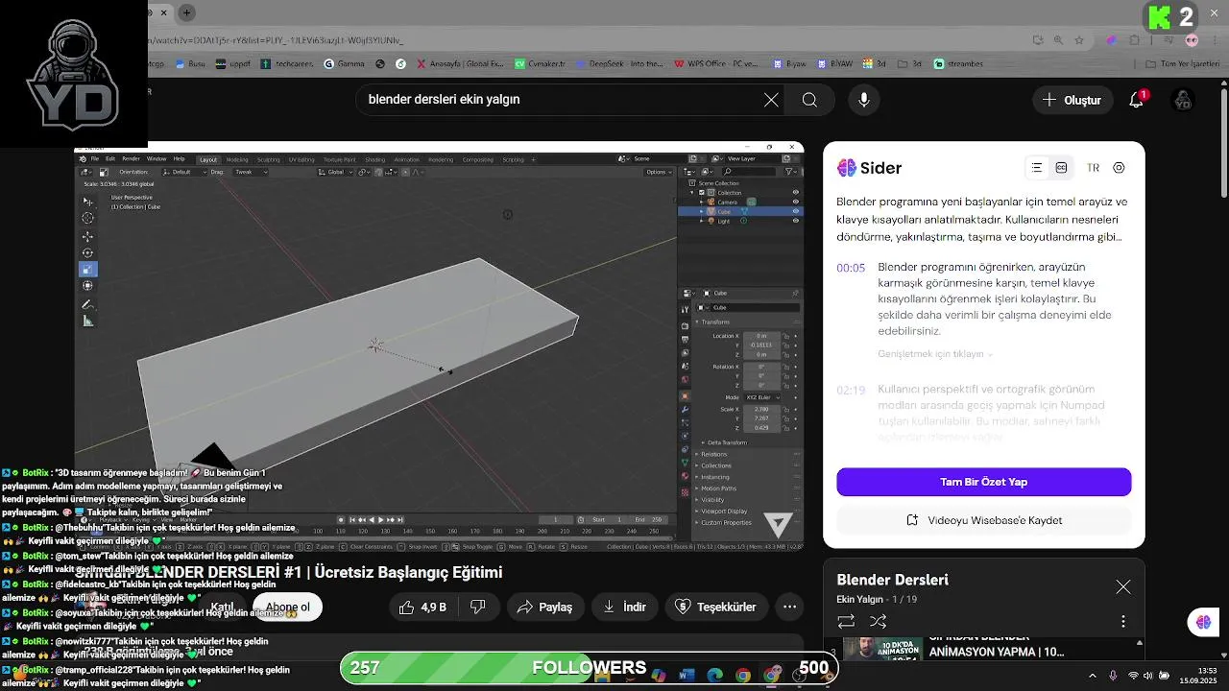Open Edge from the Windows taskbar

click(714, 676)
